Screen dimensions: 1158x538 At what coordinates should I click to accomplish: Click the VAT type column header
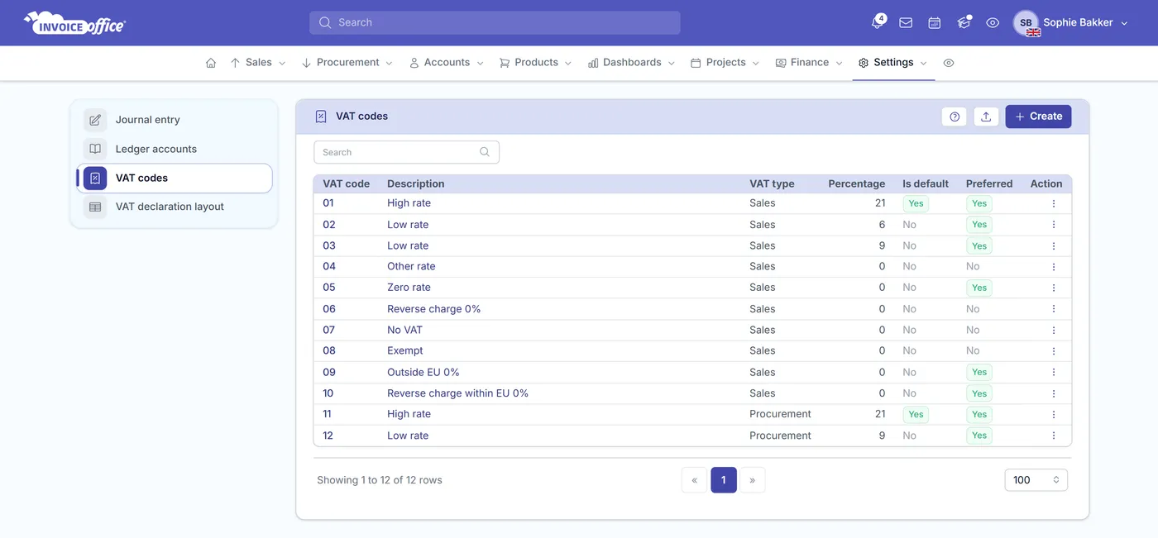pyautogui.click(x=772, y=183)
